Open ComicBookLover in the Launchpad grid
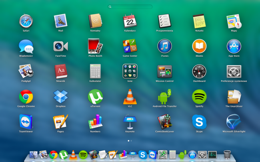This screenshot has height=162, width=260. [164, 122]
